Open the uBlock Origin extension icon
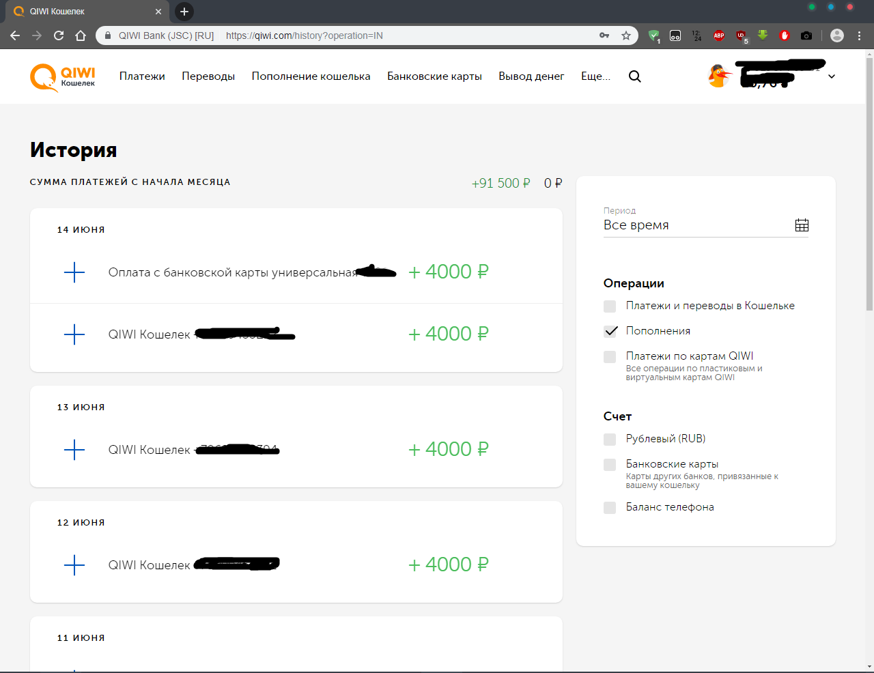Viewport: 874px width, 673px height. coord(741,35)
